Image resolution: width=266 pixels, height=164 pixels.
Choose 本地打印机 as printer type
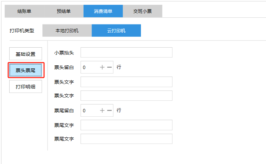[67, 31]
